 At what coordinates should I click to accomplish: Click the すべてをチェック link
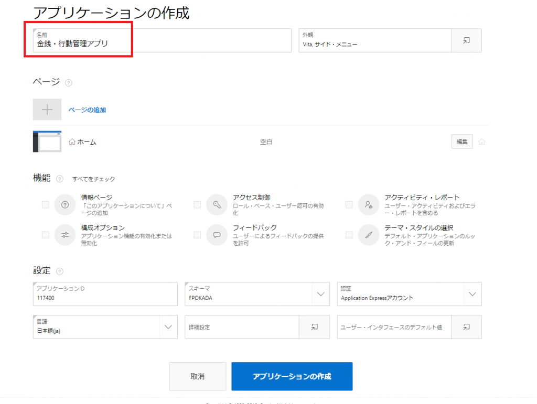pos(93,179)
